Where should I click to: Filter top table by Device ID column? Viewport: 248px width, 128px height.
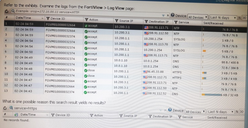tap(48, 18)
